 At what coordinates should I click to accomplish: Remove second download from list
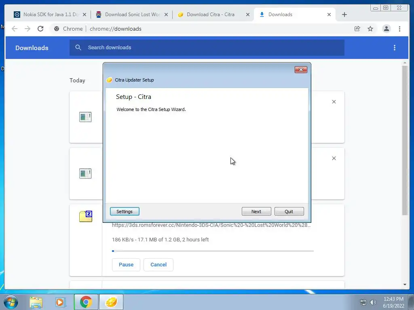(x=334, y=158)
